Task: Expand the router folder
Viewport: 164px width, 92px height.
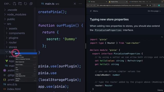Action: (x=7, y=42)
